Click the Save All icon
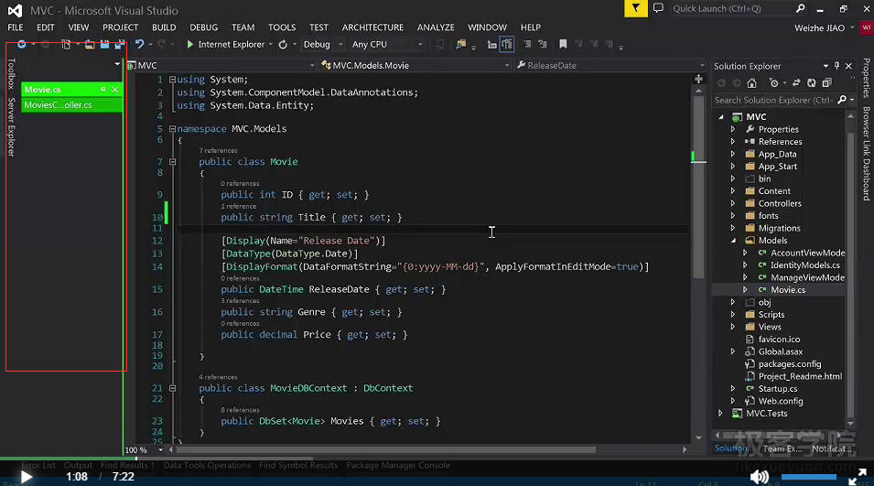874x486 pixels. point(120,44)
